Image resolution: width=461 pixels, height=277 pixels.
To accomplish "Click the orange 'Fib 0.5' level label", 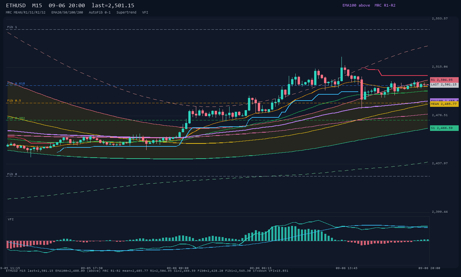I will point(14,101).
